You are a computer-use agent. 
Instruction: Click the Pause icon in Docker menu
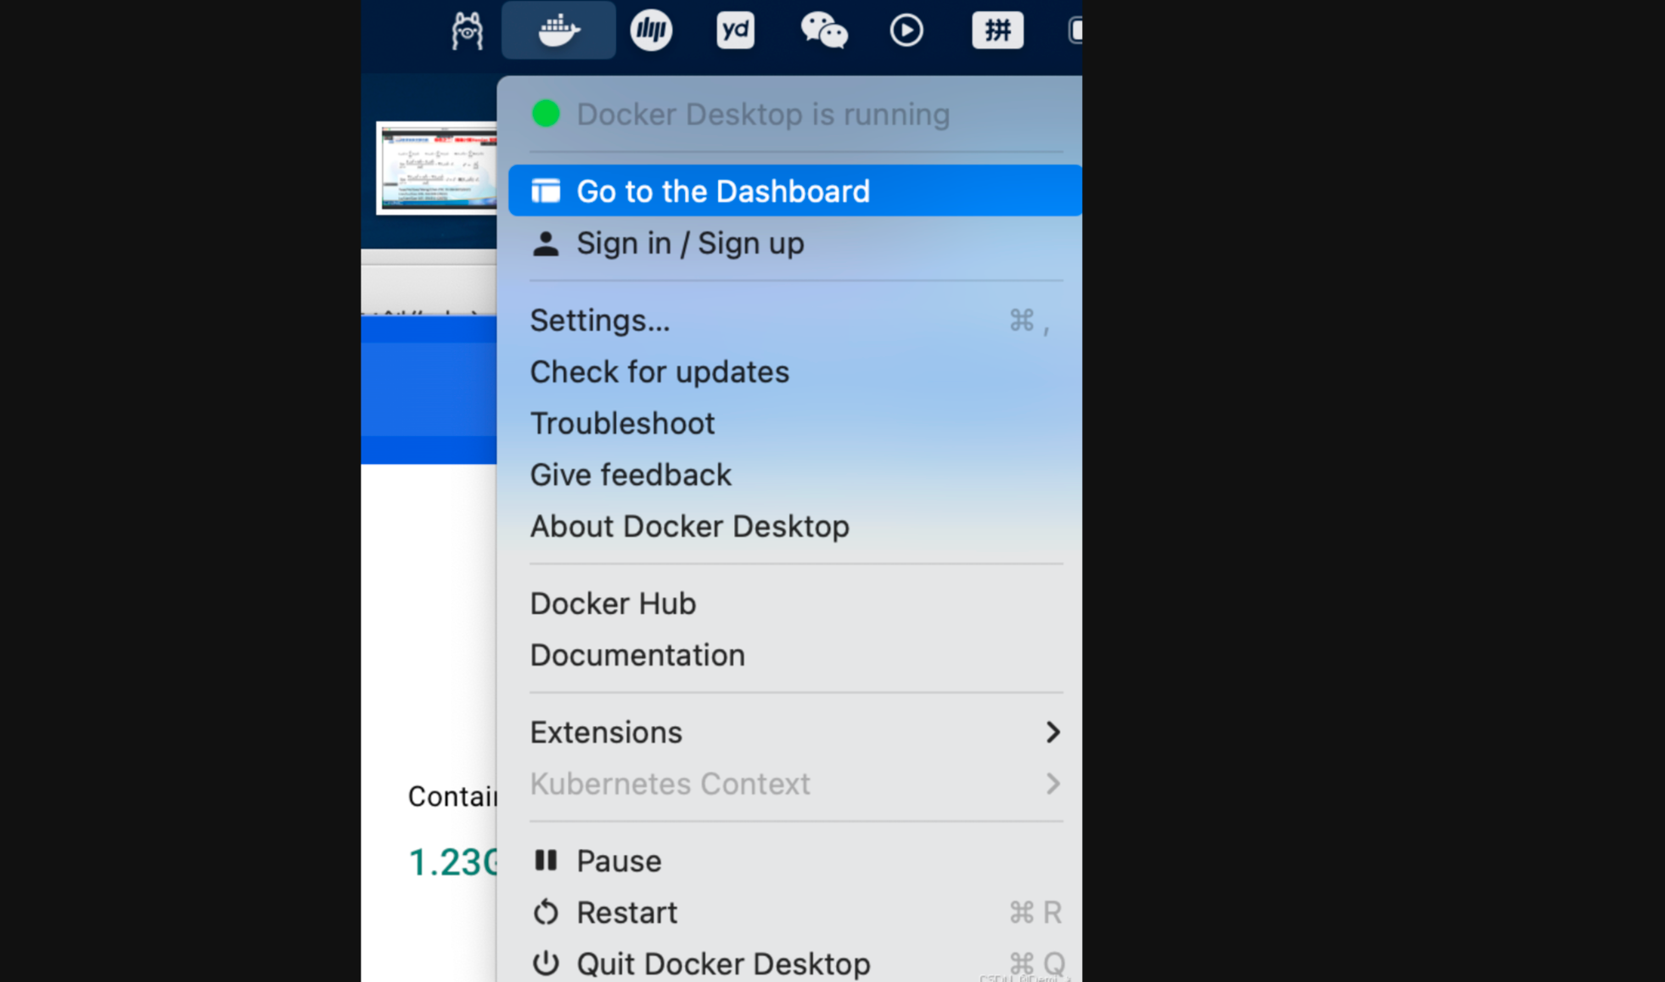546,861
